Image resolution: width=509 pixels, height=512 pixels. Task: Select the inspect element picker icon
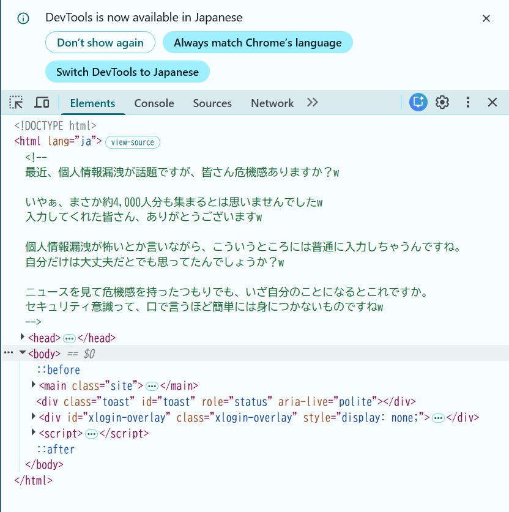click(x=16, y=103)
